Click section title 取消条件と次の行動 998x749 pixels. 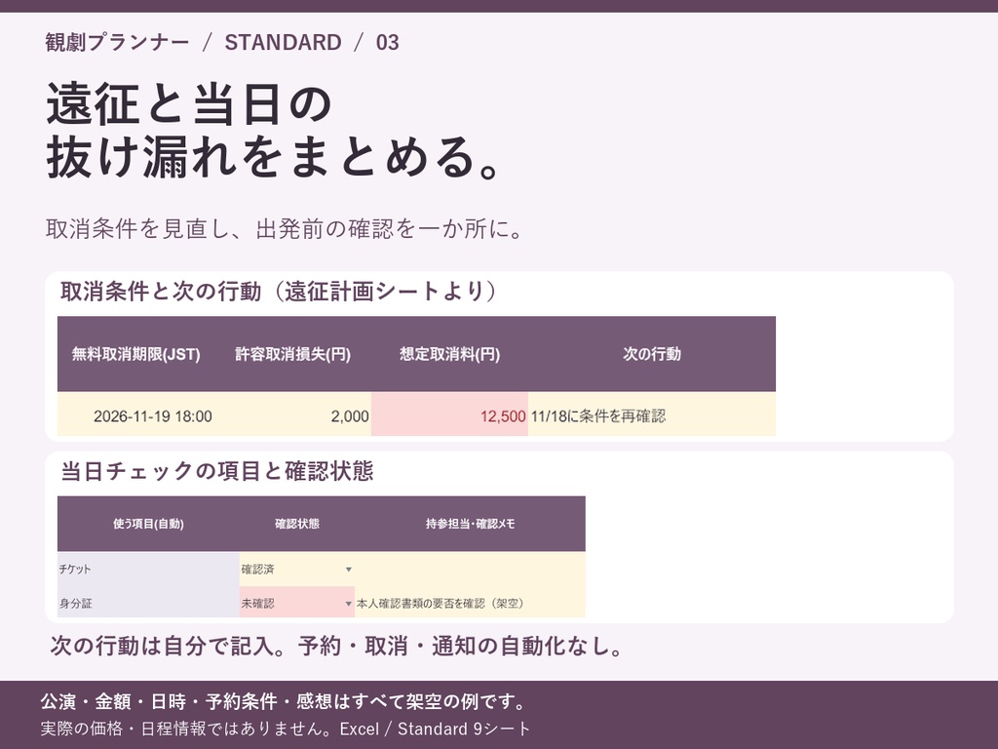161,291
